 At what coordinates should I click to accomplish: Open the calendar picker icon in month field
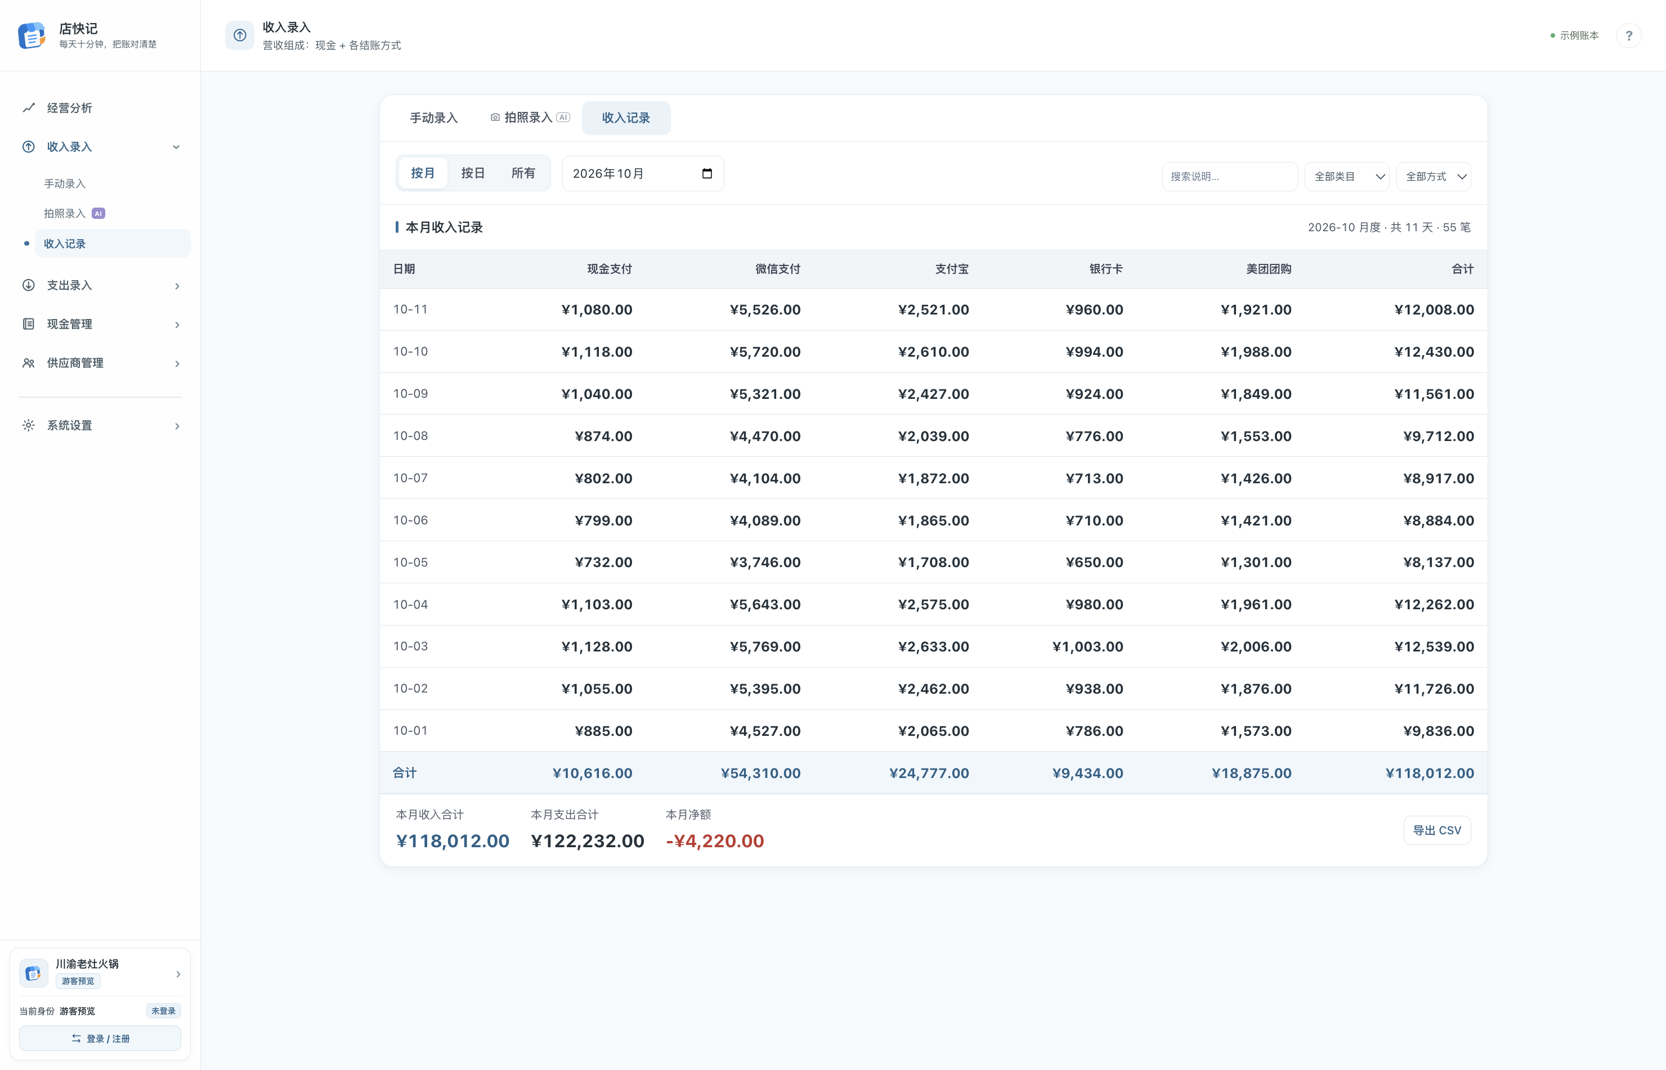coord(707,173)
